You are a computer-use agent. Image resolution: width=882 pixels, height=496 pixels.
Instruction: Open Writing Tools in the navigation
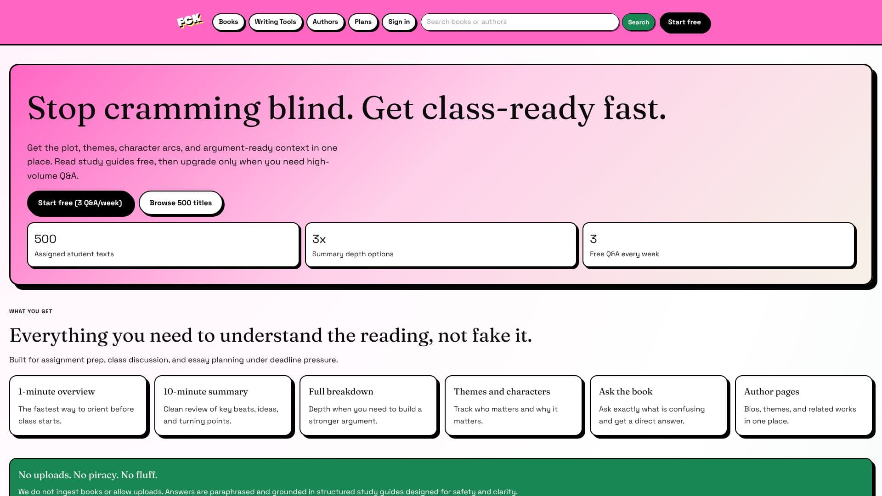pyautogui.click(x=275, y=22)
